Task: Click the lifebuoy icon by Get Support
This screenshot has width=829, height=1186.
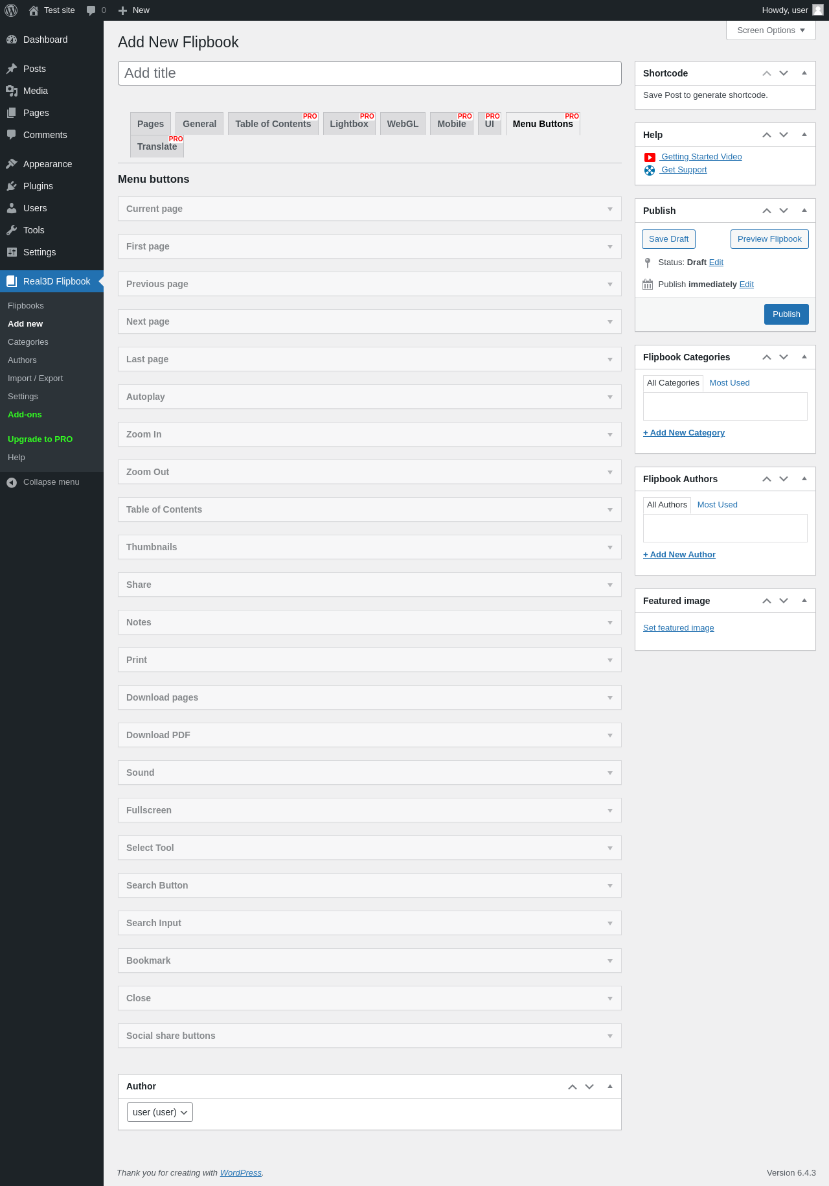Action: pyautogui.click(x=650, y=170)
